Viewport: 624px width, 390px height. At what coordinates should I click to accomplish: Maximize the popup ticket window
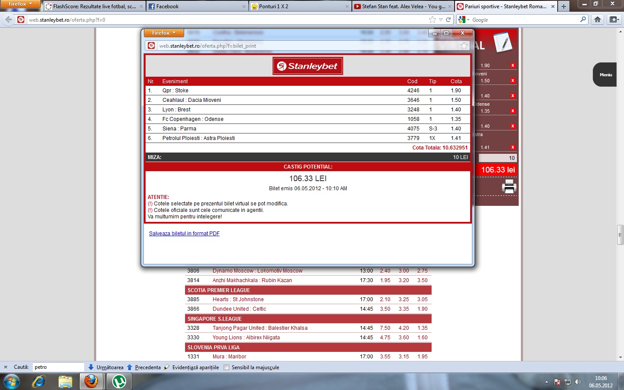point(446,33)
